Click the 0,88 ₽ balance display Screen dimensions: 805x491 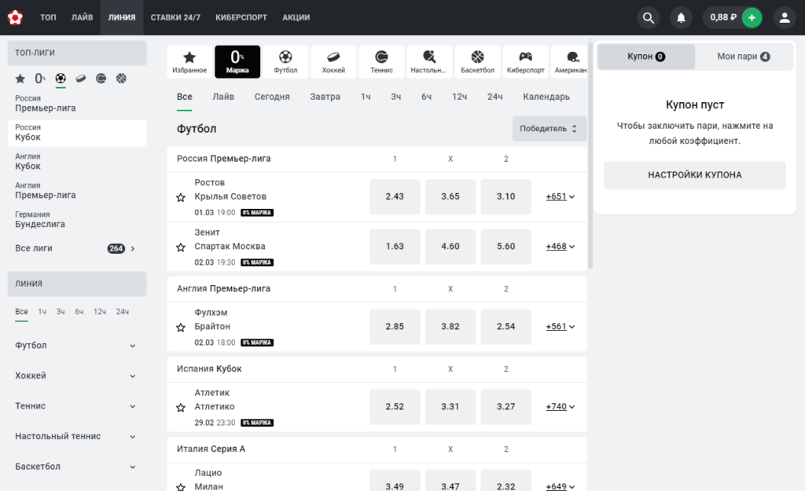[x=723, y=17]
